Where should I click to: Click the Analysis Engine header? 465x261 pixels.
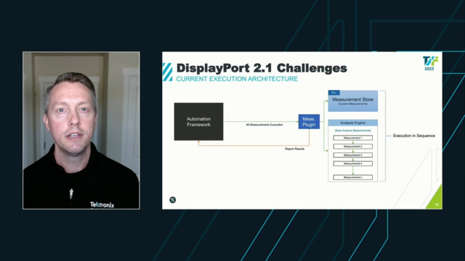tap(353, 123)
